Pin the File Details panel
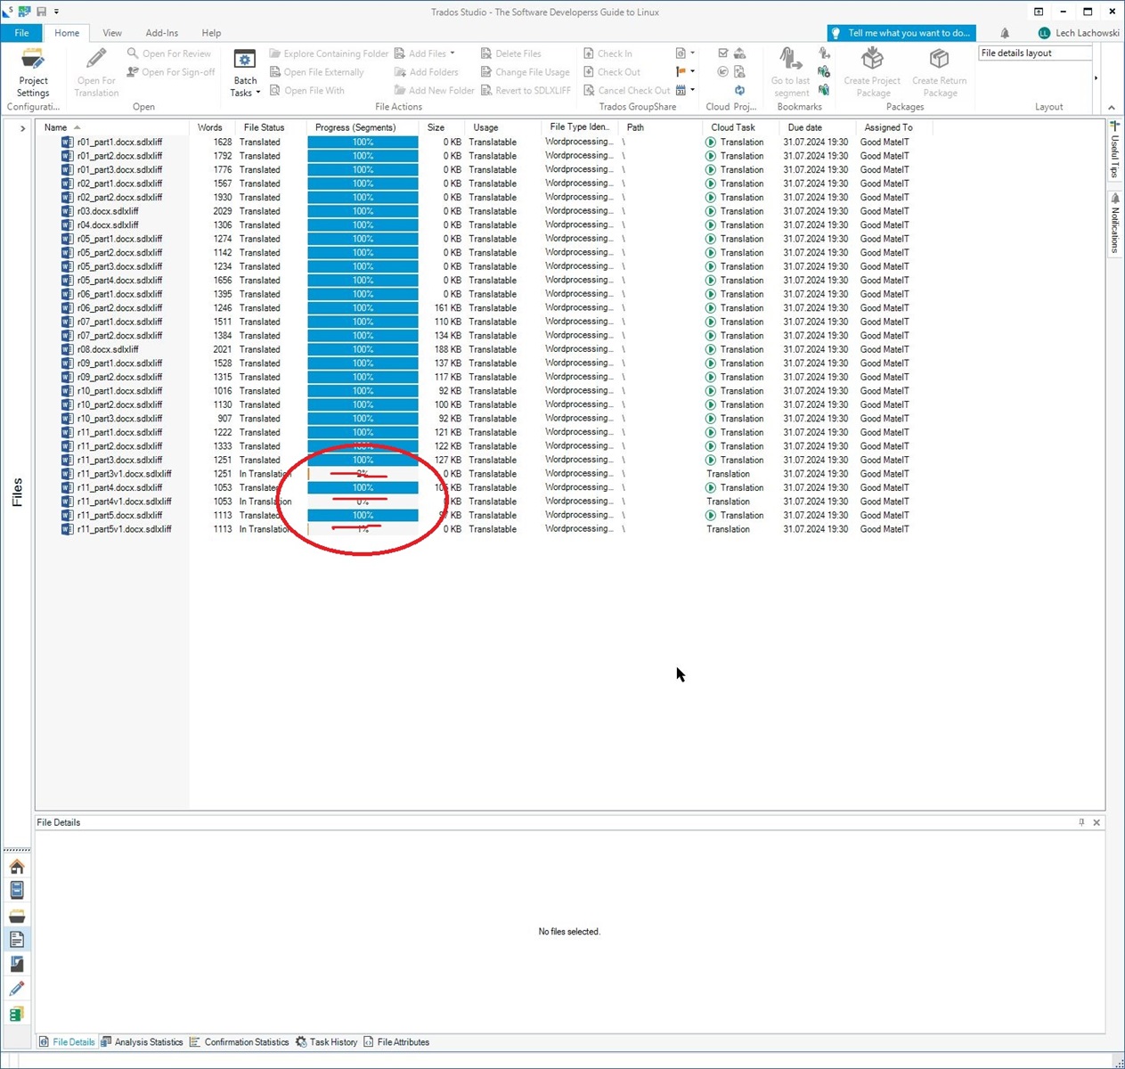Viewport: 1125px width, 1069px height. click(x=1081, y=822)
